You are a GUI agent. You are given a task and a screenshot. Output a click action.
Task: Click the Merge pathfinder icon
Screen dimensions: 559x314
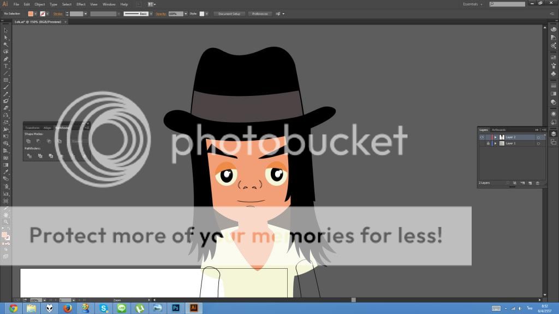tap(51, 156)
